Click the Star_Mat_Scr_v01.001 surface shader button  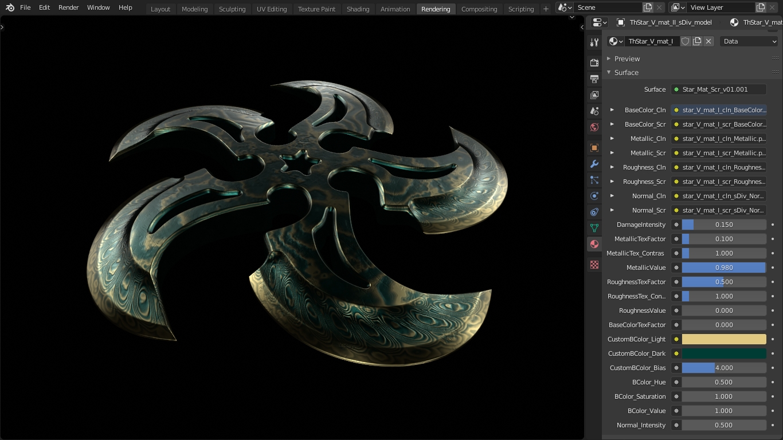click(x=719, y=89)
